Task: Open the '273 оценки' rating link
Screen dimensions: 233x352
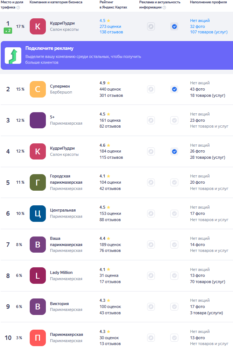Action: pyautogui.click(x=110, y=26)
